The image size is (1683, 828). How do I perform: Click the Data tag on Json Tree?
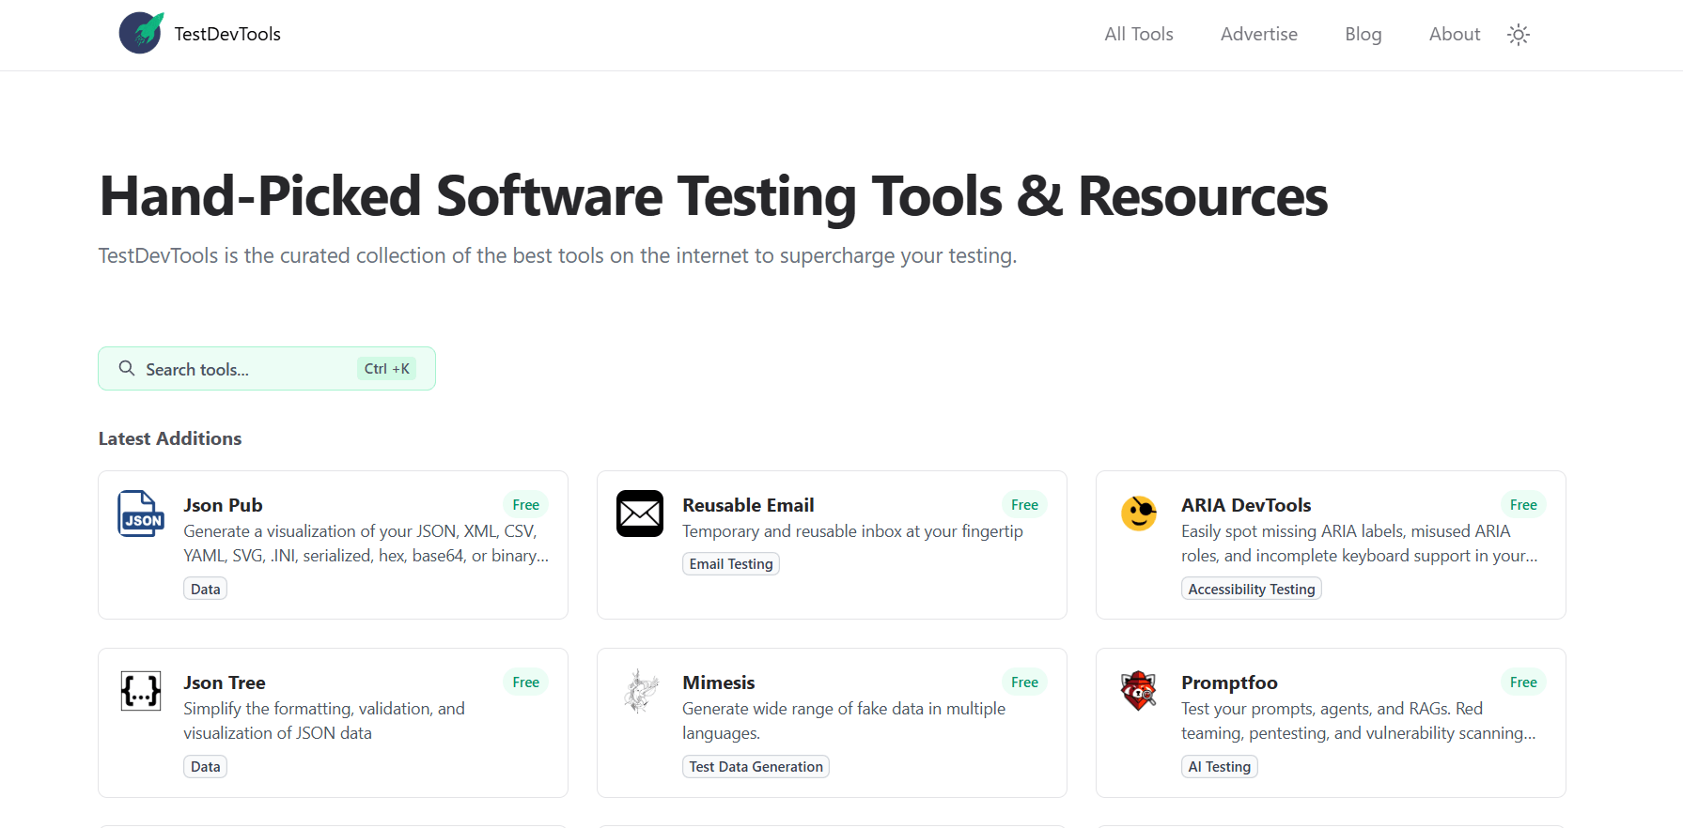(205, 766)
